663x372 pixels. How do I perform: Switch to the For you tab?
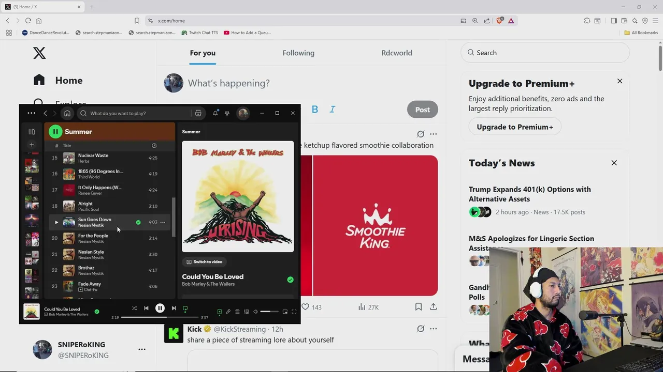click(203, 53)
